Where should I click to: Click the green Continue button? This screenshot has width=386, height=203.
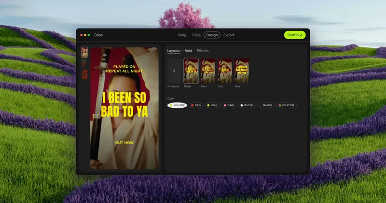point(295,35)
